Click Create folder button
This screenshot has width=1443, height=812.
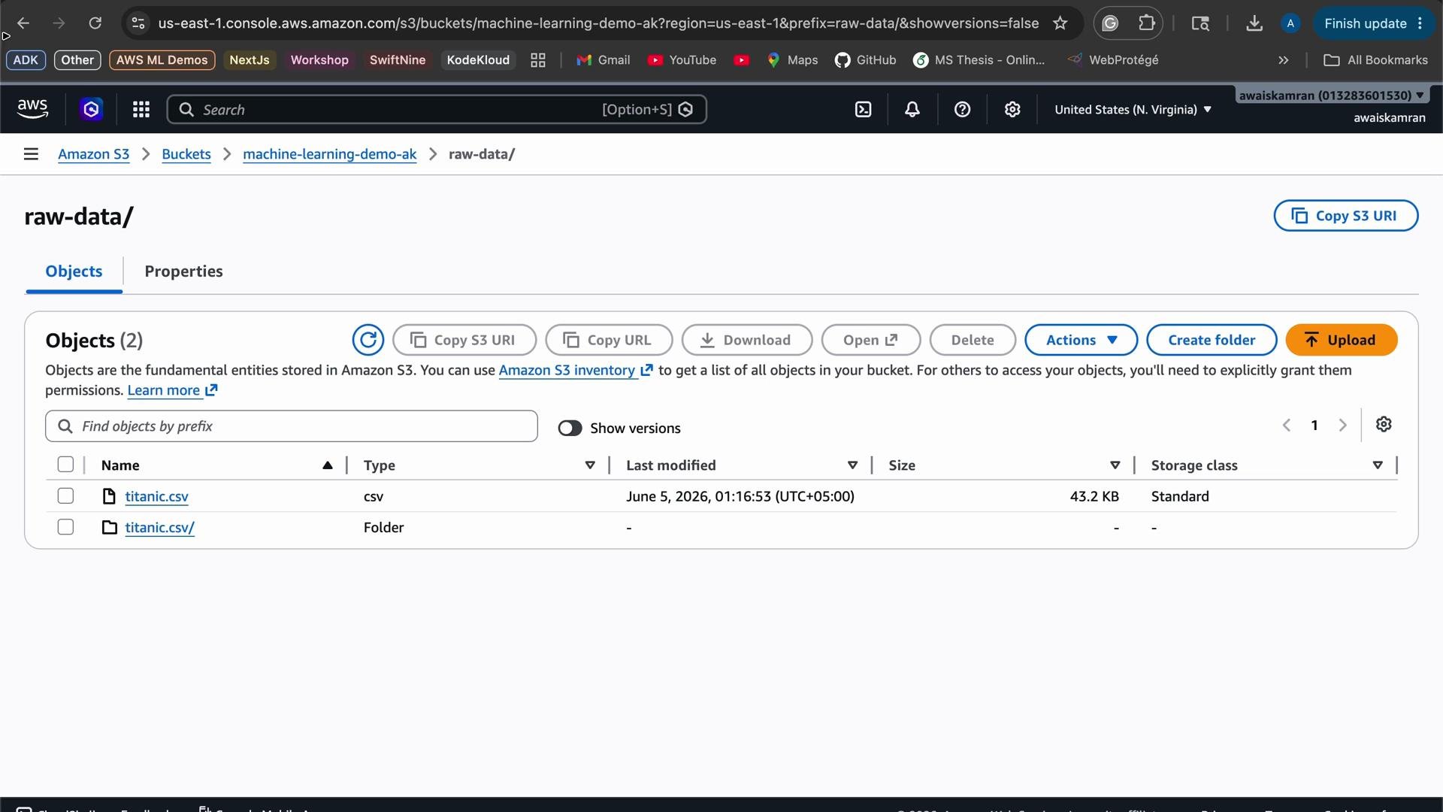pos(1212,340)
